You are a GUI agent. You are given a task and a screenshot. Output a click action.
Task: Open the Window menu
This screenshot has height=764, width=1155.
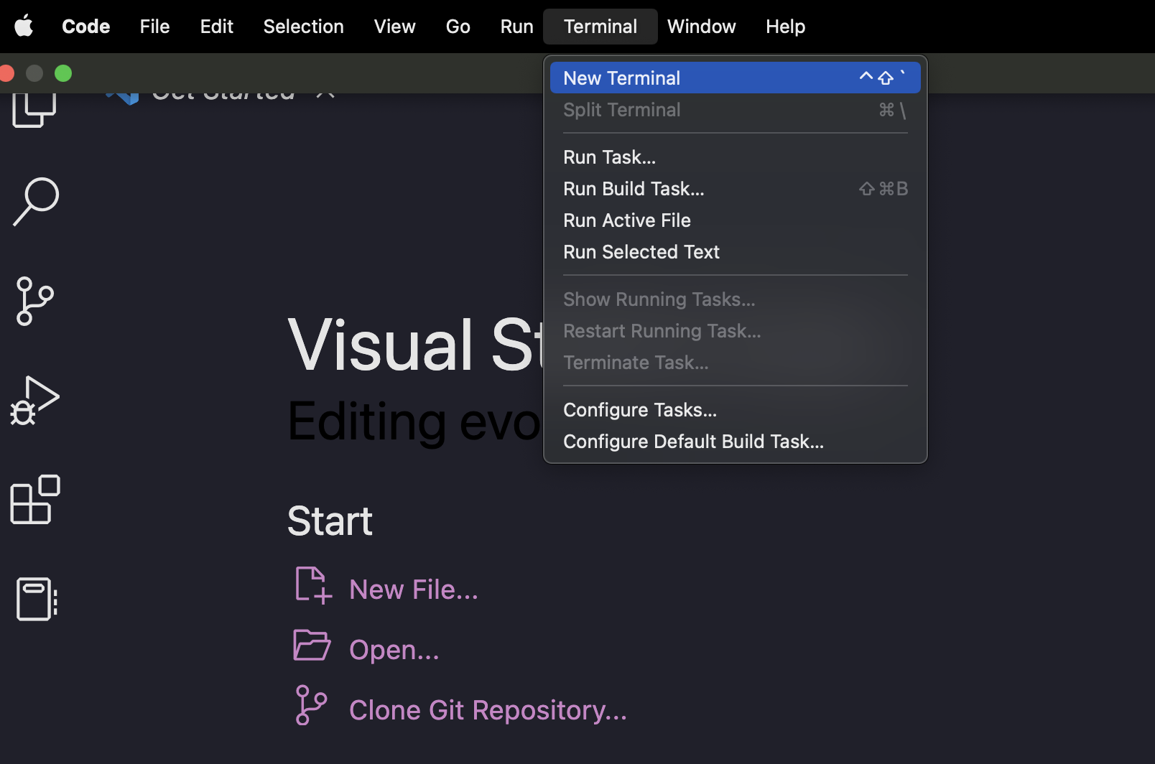point(701,27)
